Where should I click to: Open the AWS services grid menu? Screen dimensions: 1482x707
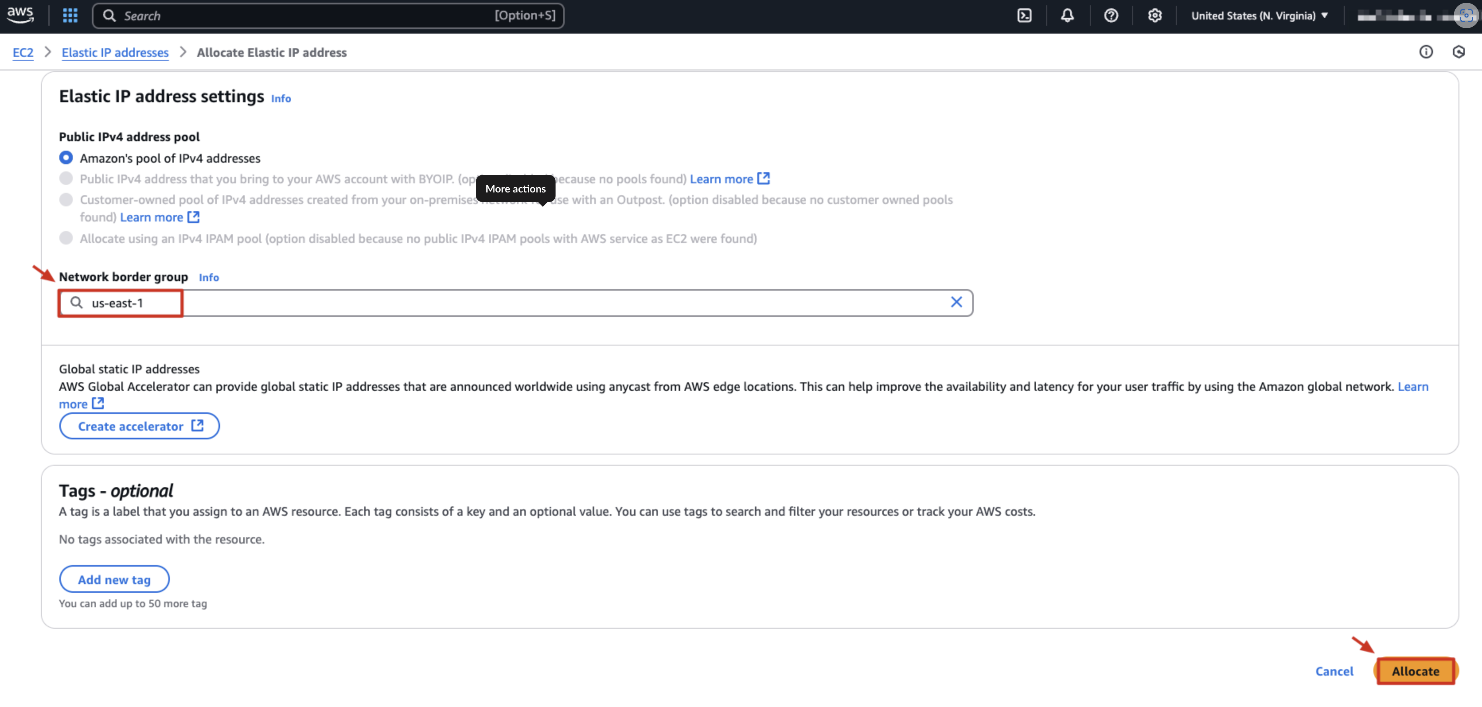tap(70, 16)
